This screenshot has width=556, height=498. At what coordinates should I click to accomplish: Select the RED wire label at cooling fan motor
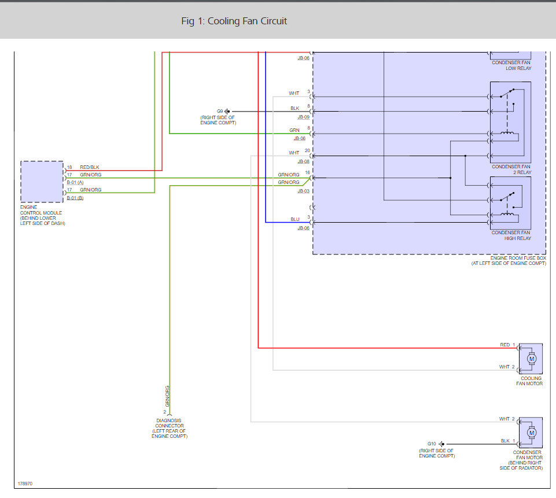[505, 345]
